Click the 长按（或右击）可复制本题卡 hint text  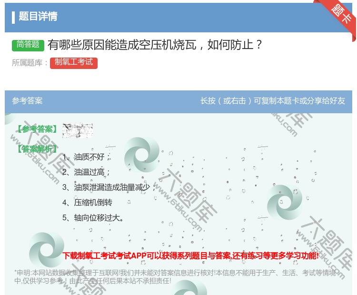point(273,100)
